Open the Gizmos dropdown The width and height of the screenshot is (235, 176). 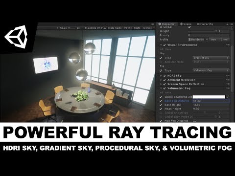[x=148, y=28]
